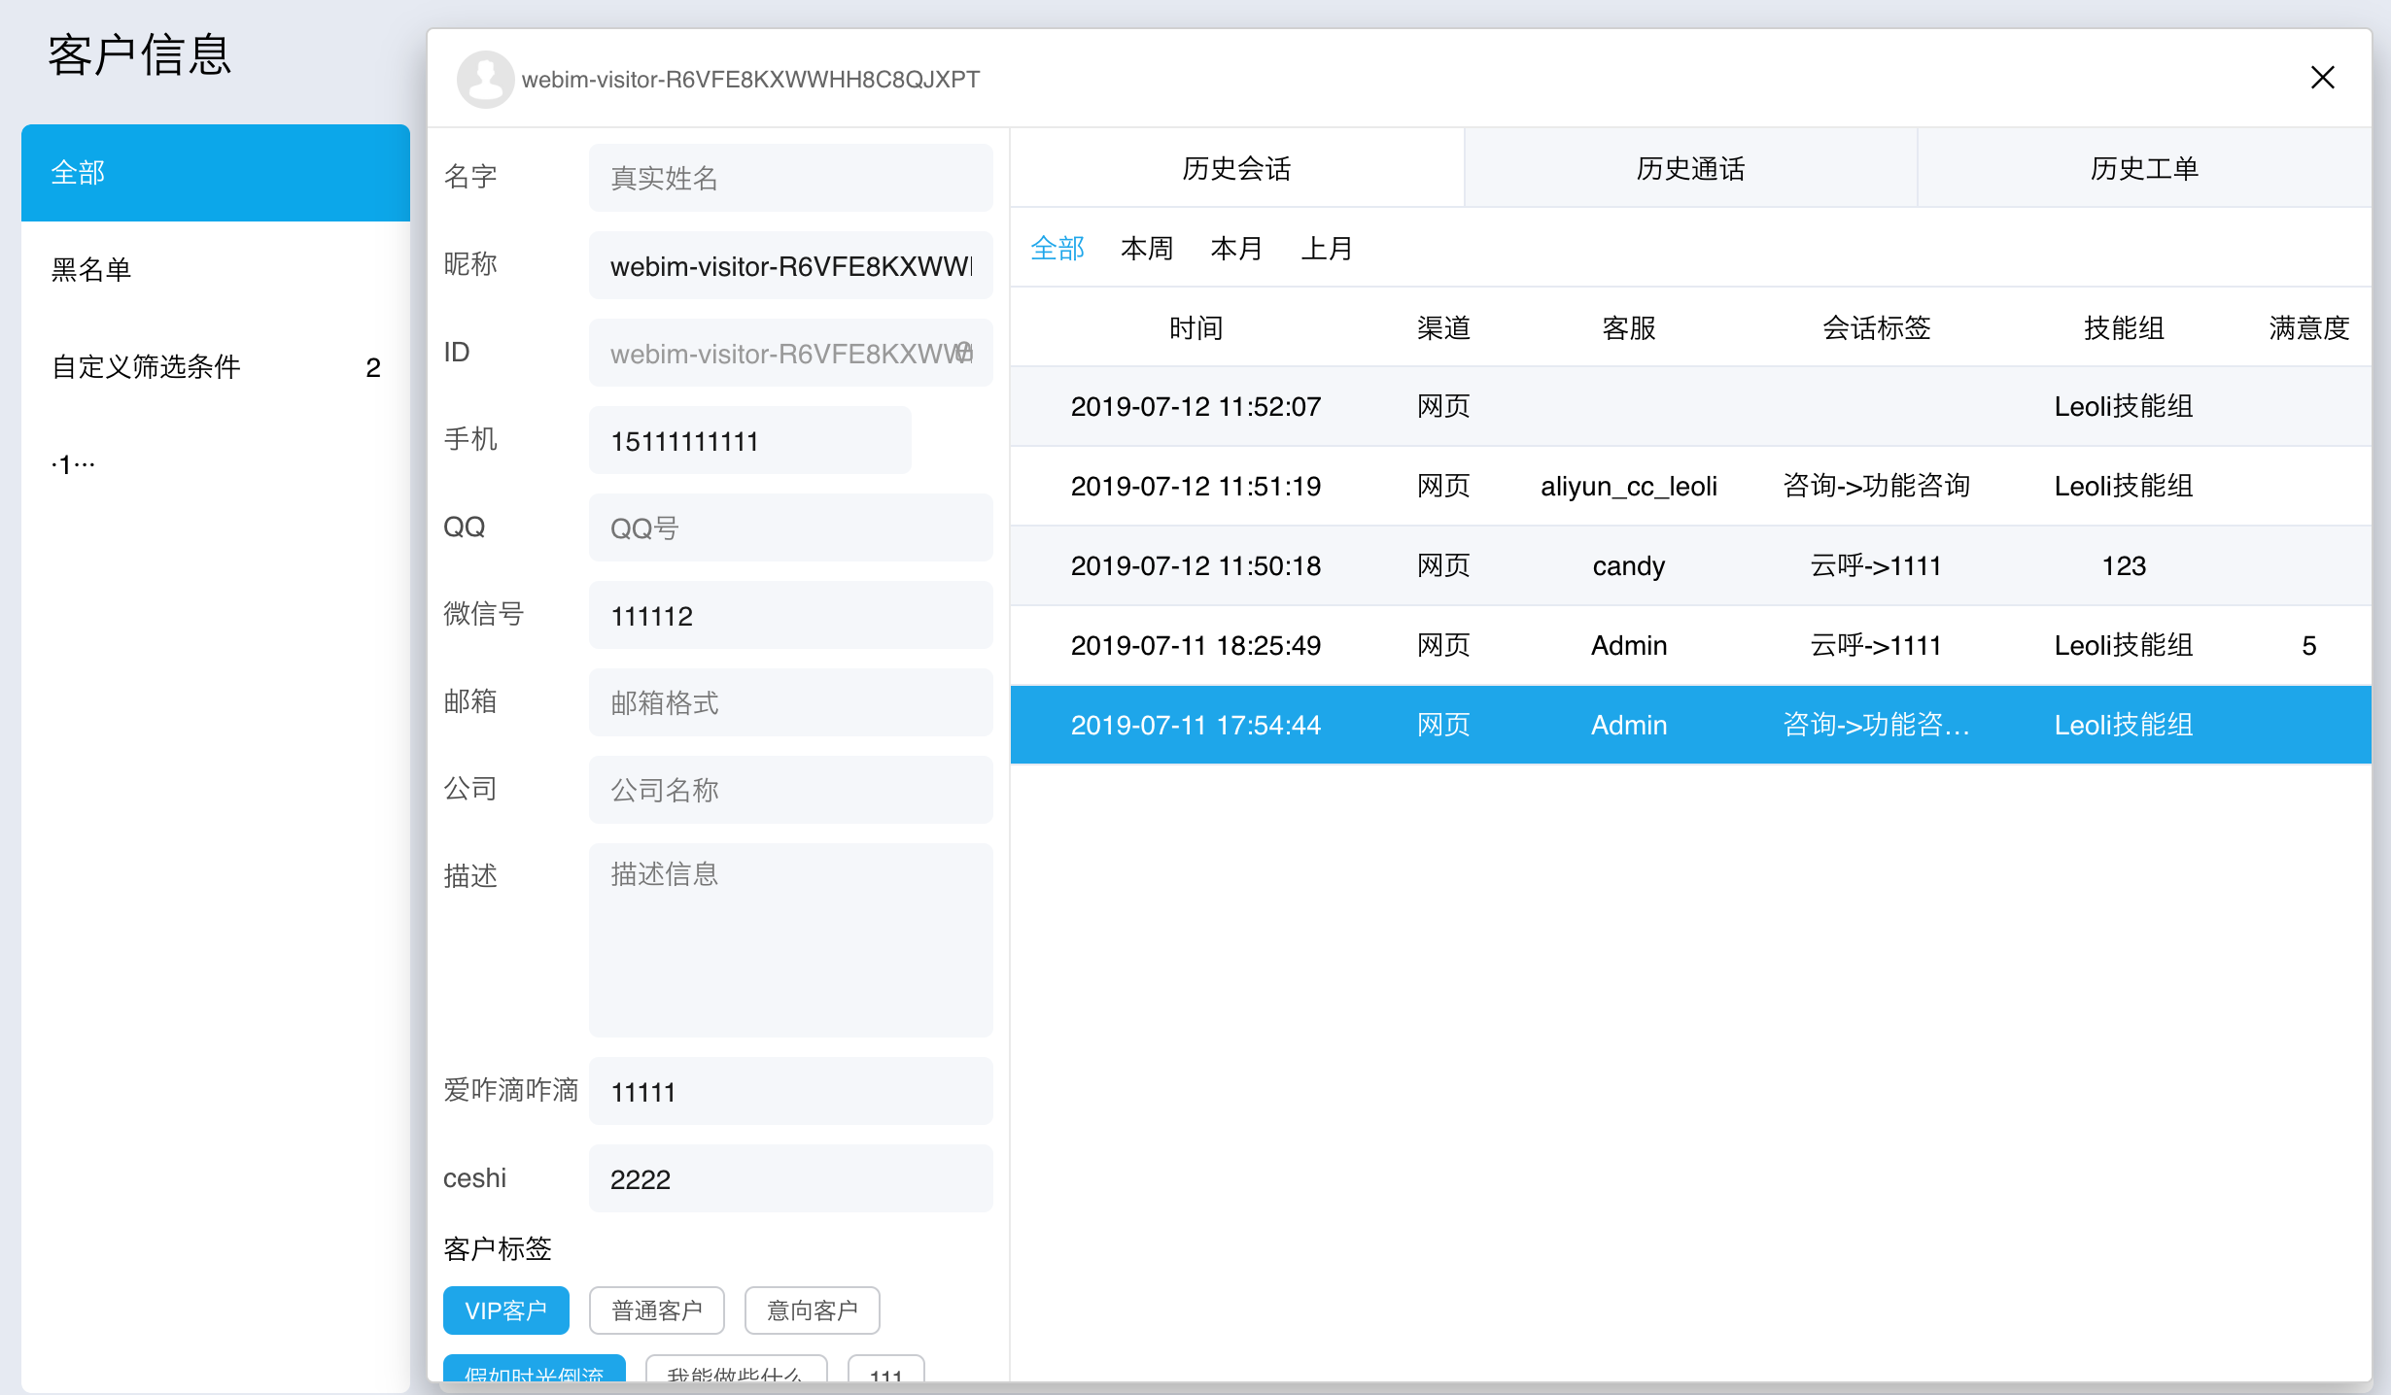Toggle the 意向客户 customer tag
This screenshot has width=2391, height=1395.
pos(812,1310)
